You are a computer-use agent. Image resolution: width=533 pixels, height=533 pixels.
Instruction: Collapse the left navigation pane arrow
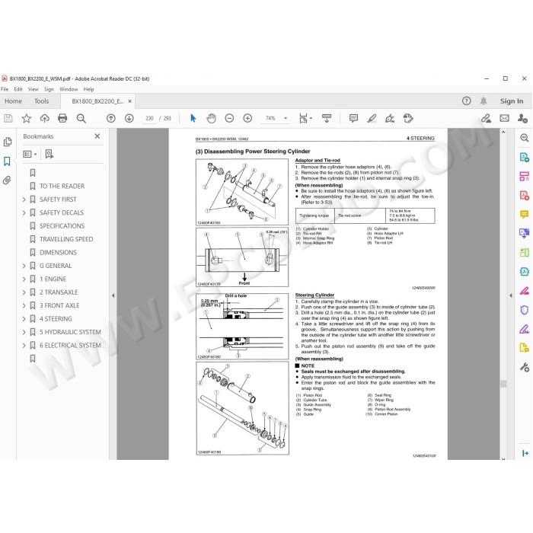pyautogui.click(x=113, y=295)
